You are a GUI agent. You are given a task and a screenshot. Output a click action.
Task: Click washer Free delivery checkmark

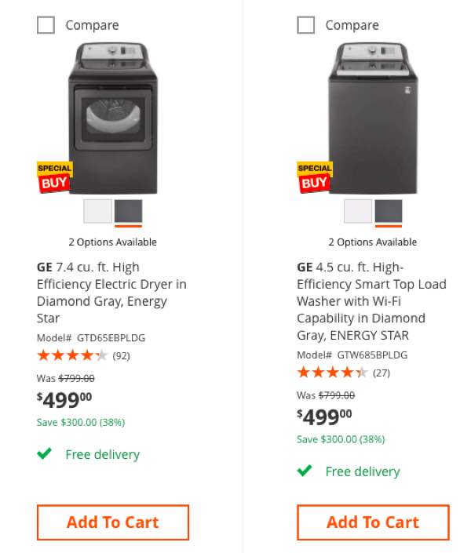pos(305,470)
